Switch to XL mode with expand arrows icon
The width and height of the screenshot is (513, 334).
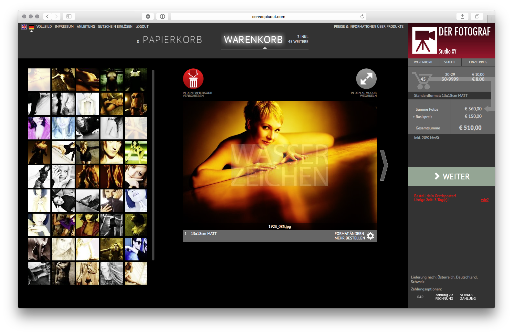point(366,79)
